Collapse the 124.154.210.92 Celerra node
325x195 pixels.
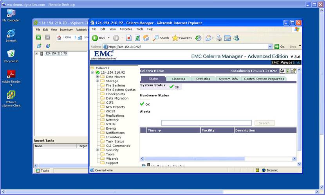pyautogui.click(x=92, y=72)
